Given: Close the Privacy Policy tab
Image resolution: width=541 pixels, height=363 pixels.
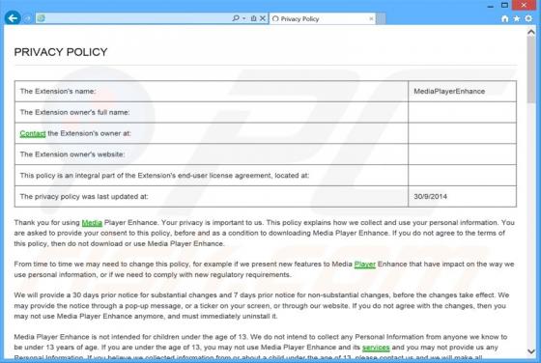Looking at the screenshot, I should pos(371,18).
